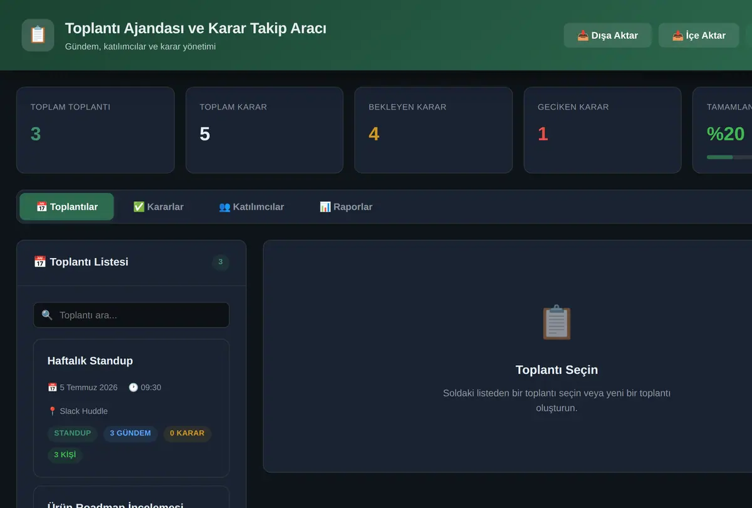Click the Toplam Toplantı stat card
The height and width of the screenshot is (508, 752).
point(95,130)
